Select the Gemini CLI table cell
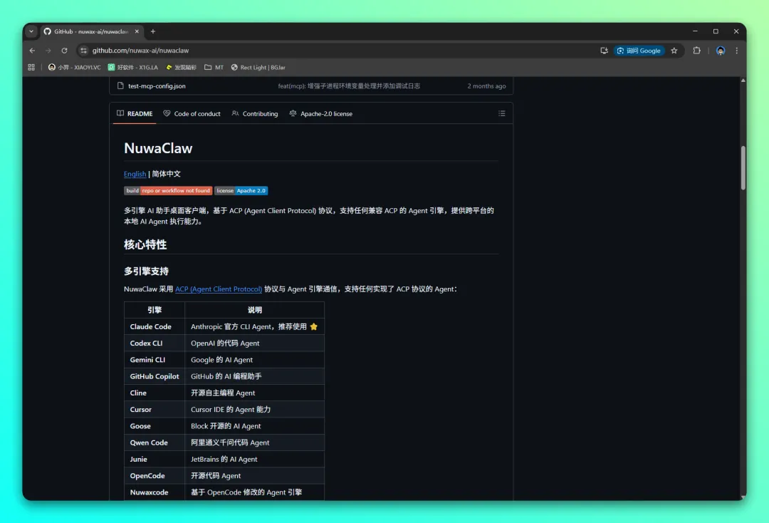Screen dimensions: 769x523 [154, 360]
